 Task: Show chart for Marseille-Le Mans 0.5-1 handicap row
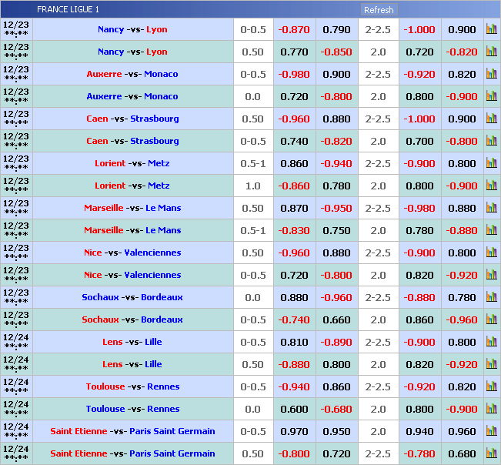pyautogui.click(x=491, y=230)
